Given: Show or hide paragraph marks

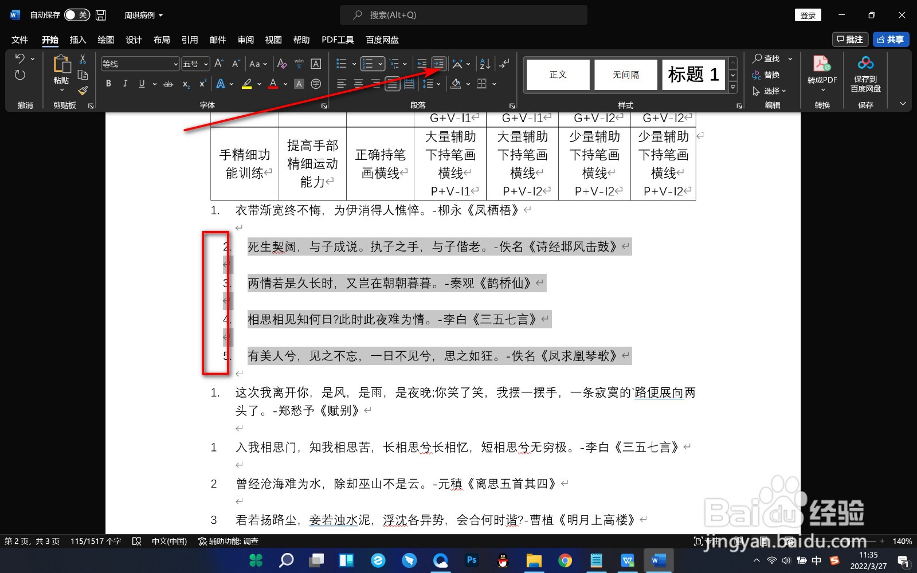Looking at the screenshot, I should tap(504, 64).
